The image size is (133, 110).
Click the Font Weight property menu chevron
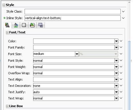(x=121, y=67)
